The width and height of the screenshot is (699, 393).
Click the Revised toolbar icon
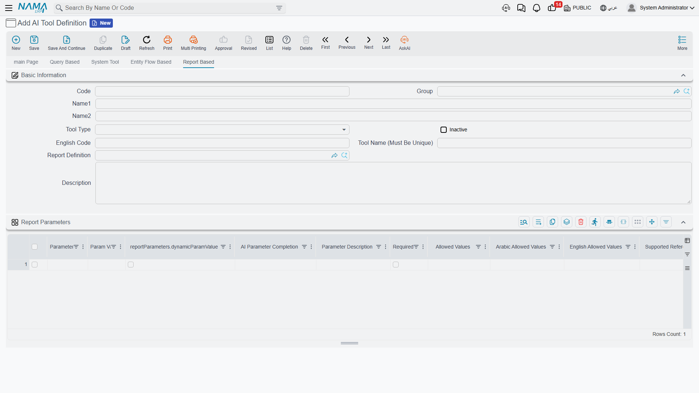(x=249, y=43)
